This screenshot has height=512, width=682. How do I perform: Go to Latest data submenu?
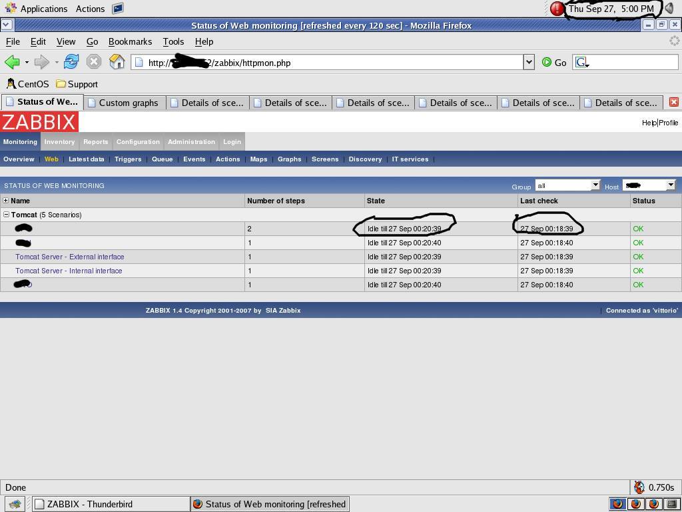pos(87,159)
